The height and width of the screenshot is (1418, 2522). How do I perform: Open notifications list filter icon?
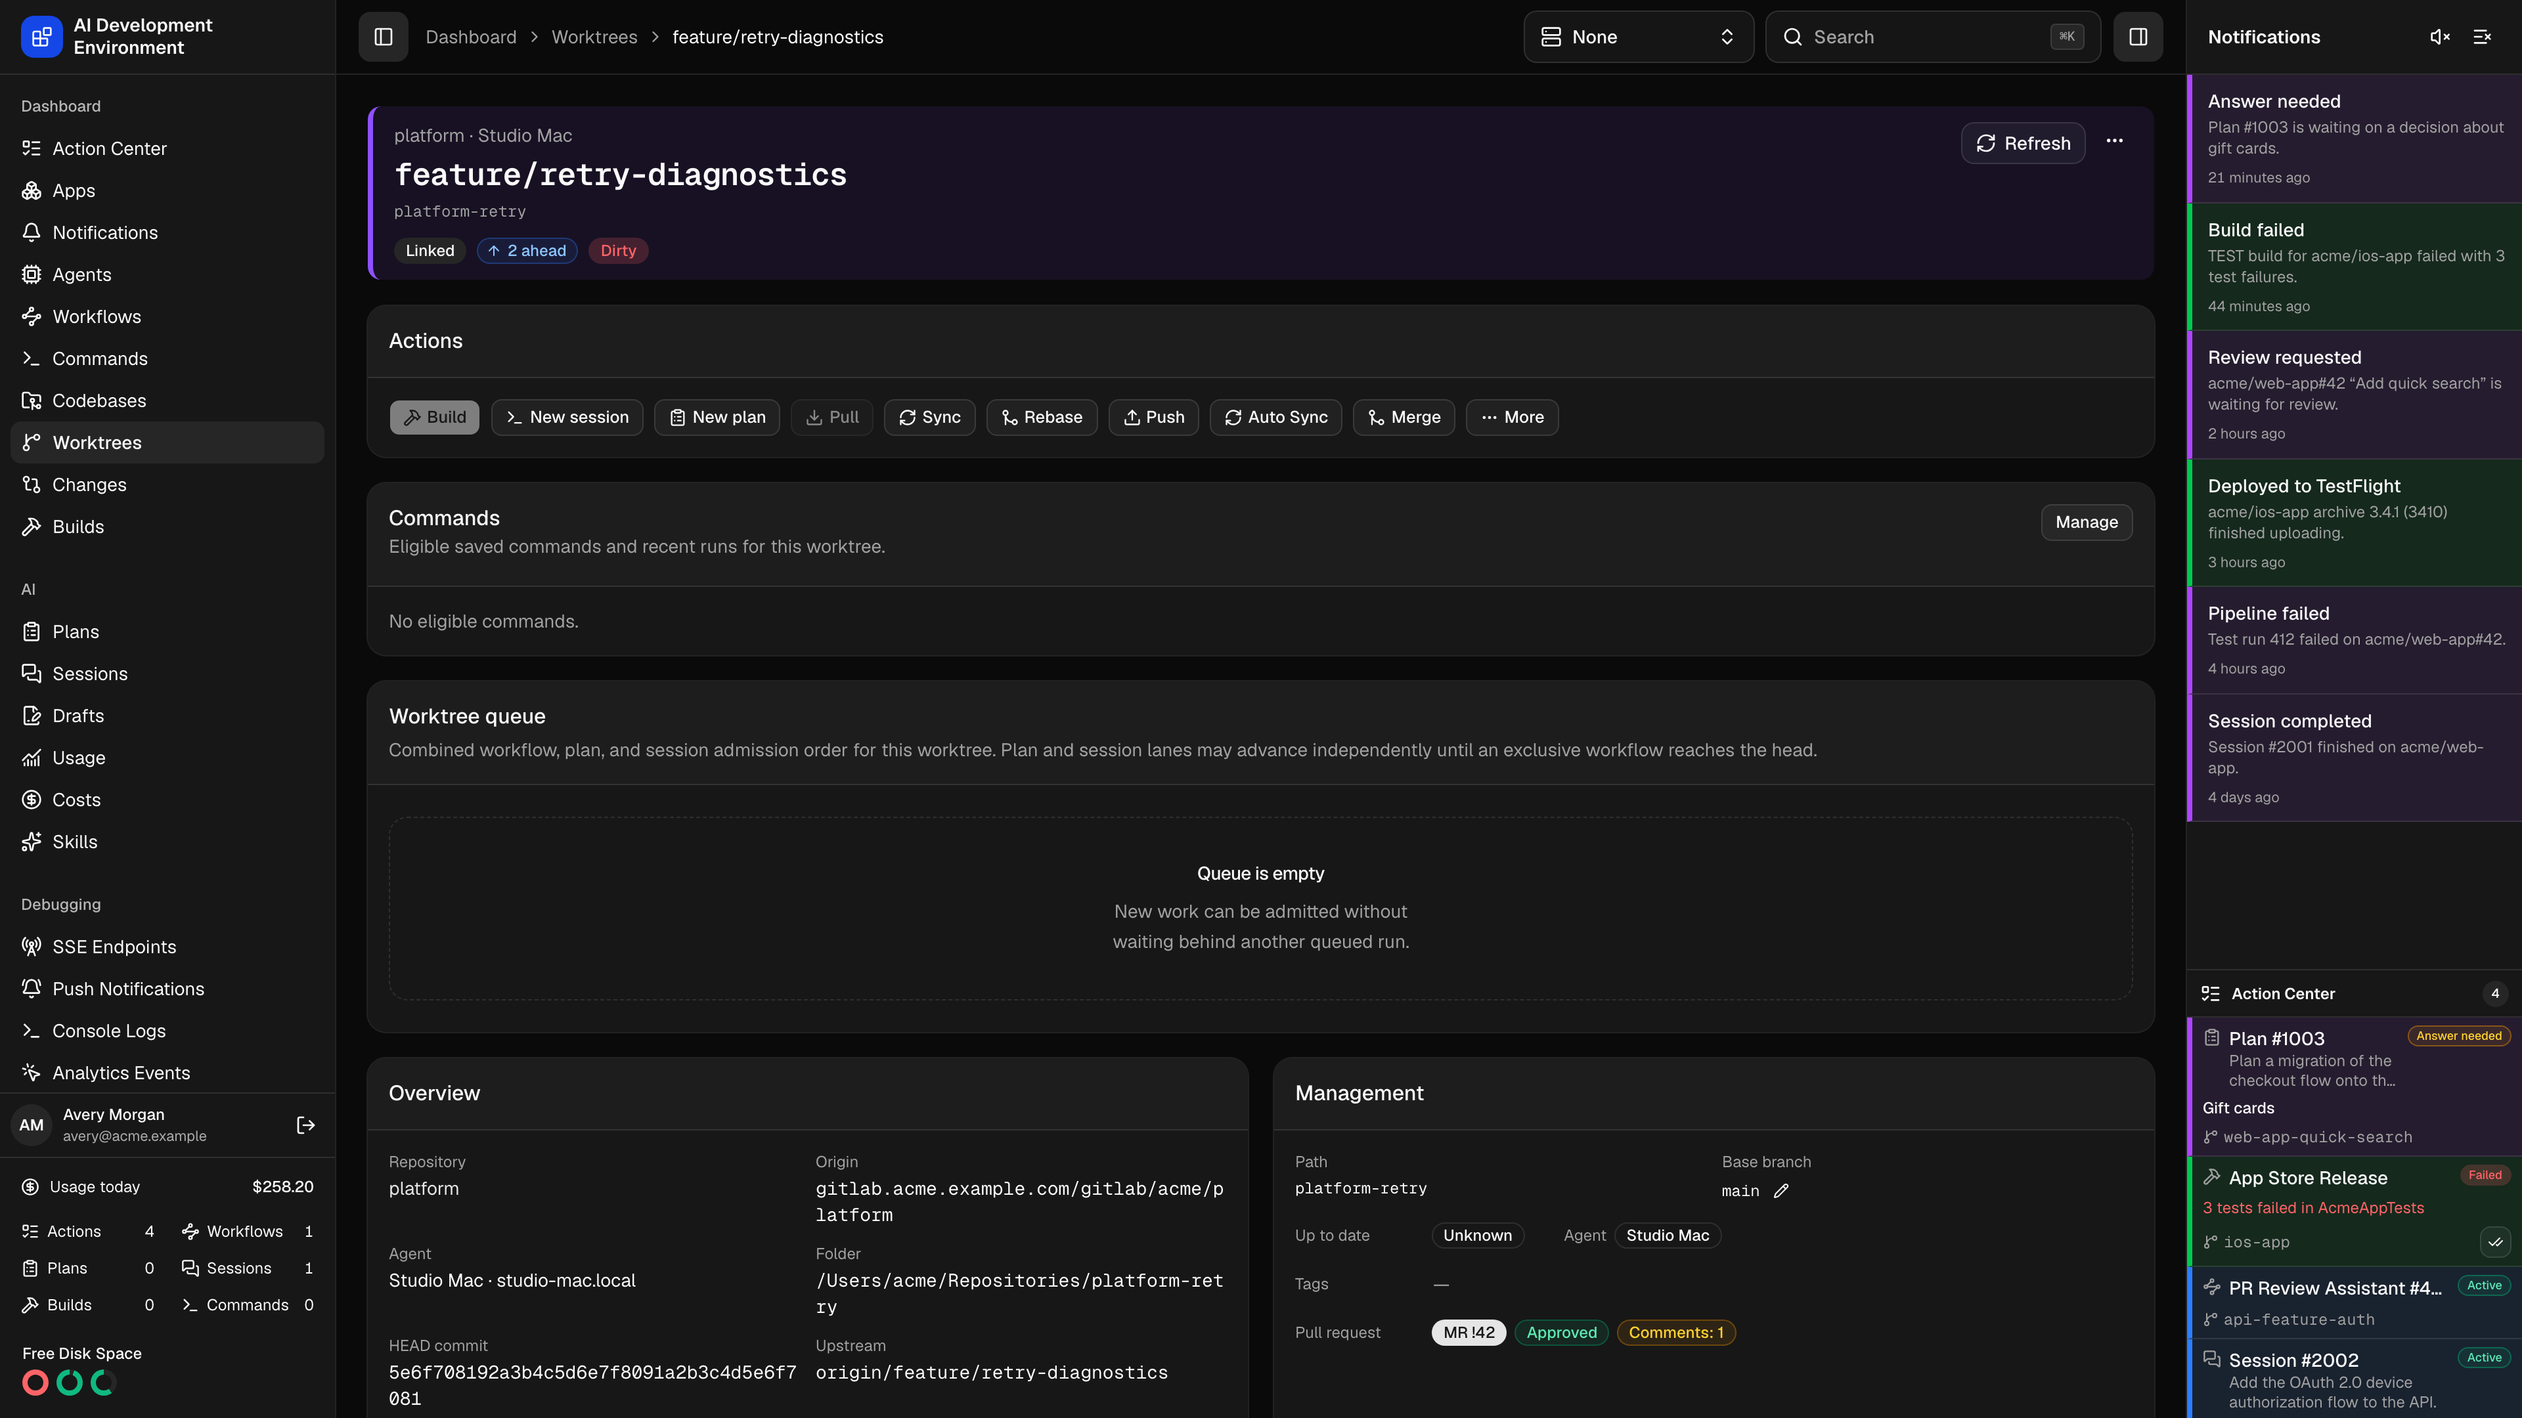point(2482,37)
